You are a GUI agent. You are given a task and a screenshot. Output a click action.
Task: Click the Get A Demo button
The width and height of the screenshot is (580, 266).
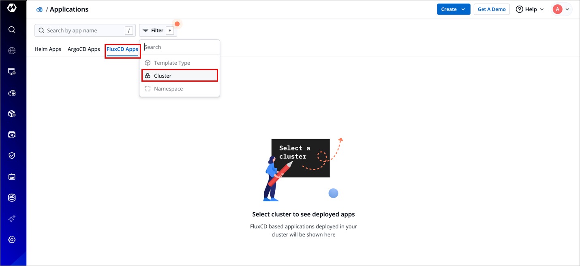491,9
